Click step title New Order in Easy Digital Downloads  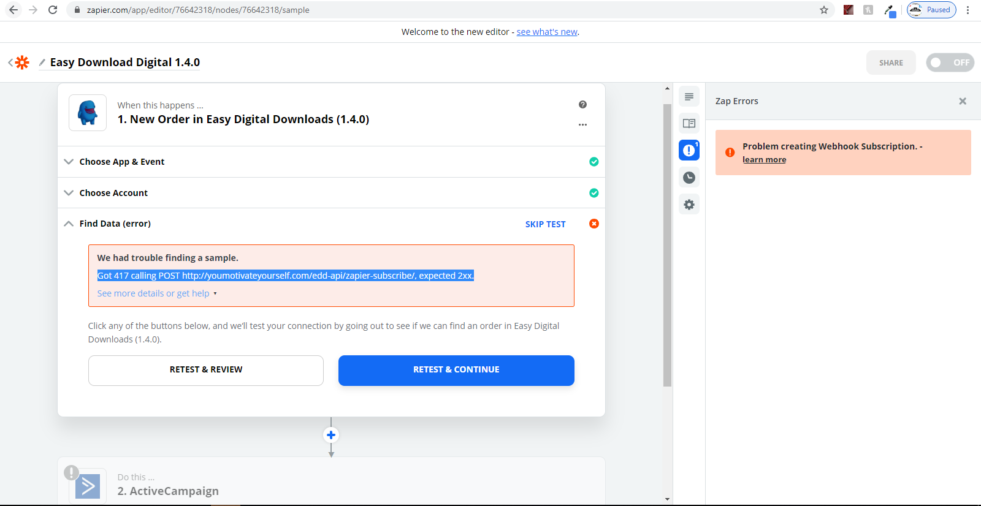243,119
